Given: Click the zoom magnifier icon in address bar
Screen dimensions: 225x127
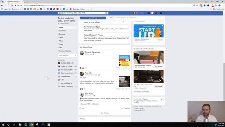Looking at the screenshot, I should 194,5.
